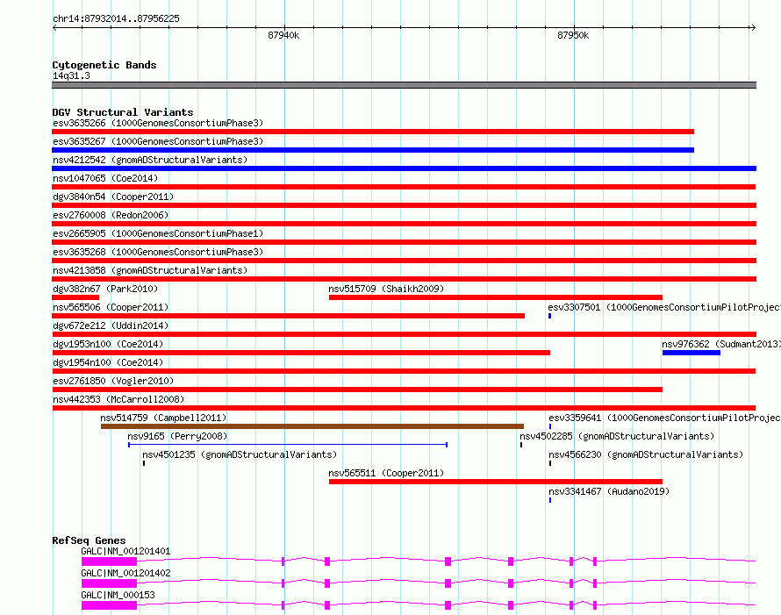Open esv3635268 variant label
The width and height of the screenshot is (781, 615).
158,252
